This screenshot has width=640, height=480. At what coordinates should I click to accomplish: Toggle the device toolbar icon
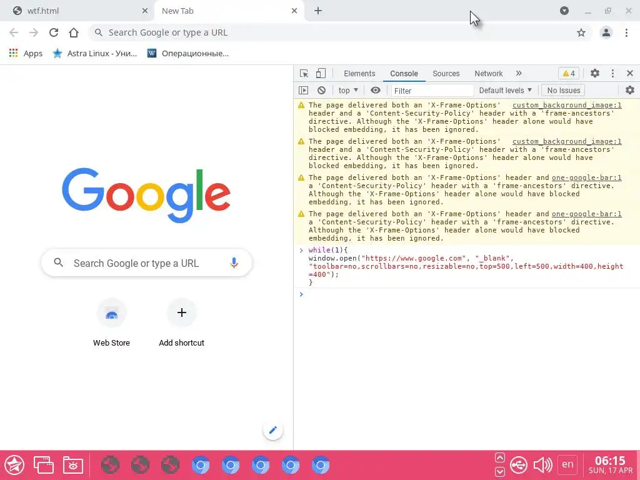pos(321,74)
